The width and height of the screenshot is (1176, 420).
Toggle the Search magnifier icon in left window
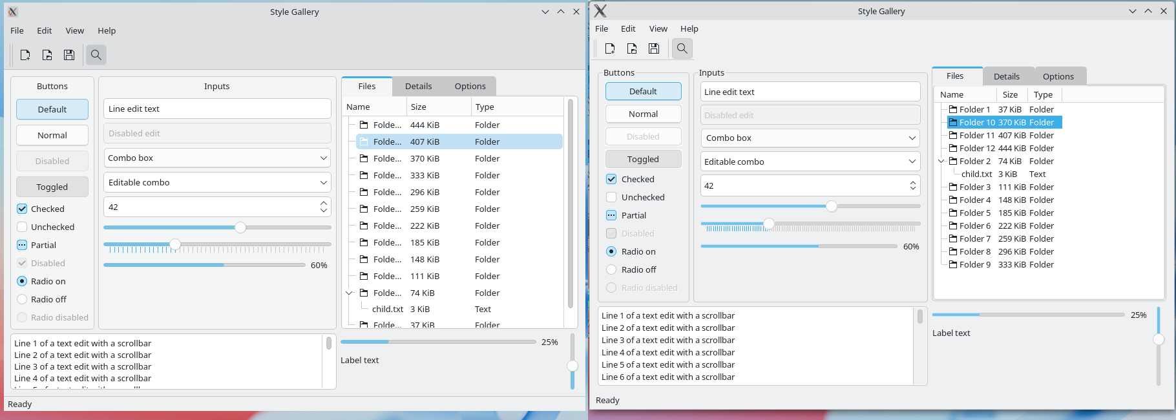(96, 55)
